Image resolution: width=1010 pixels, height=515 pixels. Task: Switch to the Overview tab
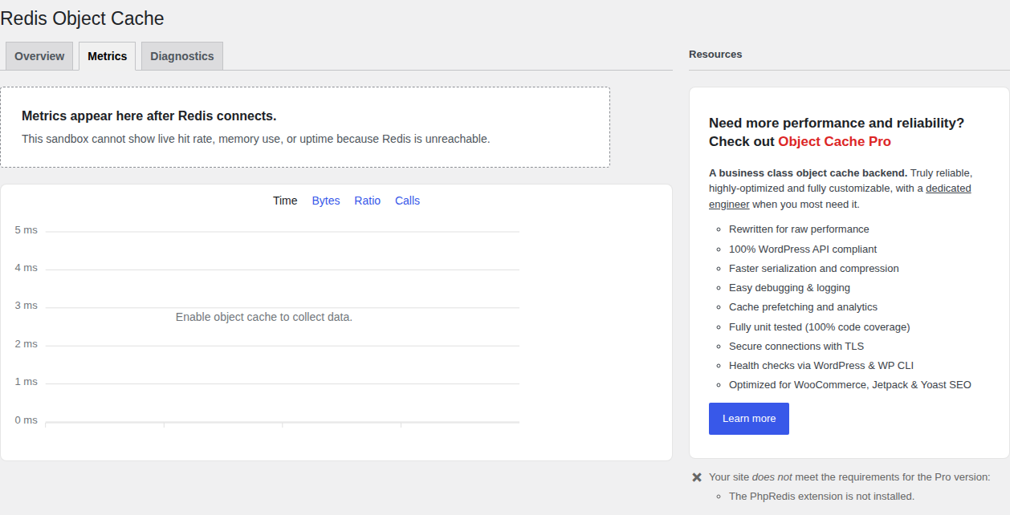tap(39, 56)
